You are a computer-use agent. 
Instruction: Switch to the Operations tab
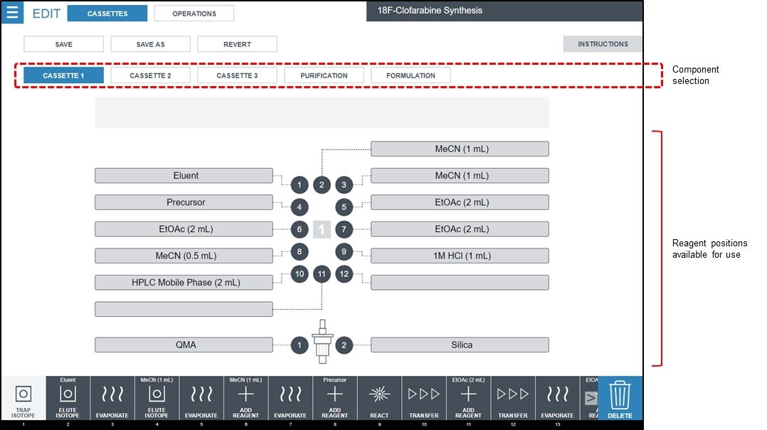(194, 14)
